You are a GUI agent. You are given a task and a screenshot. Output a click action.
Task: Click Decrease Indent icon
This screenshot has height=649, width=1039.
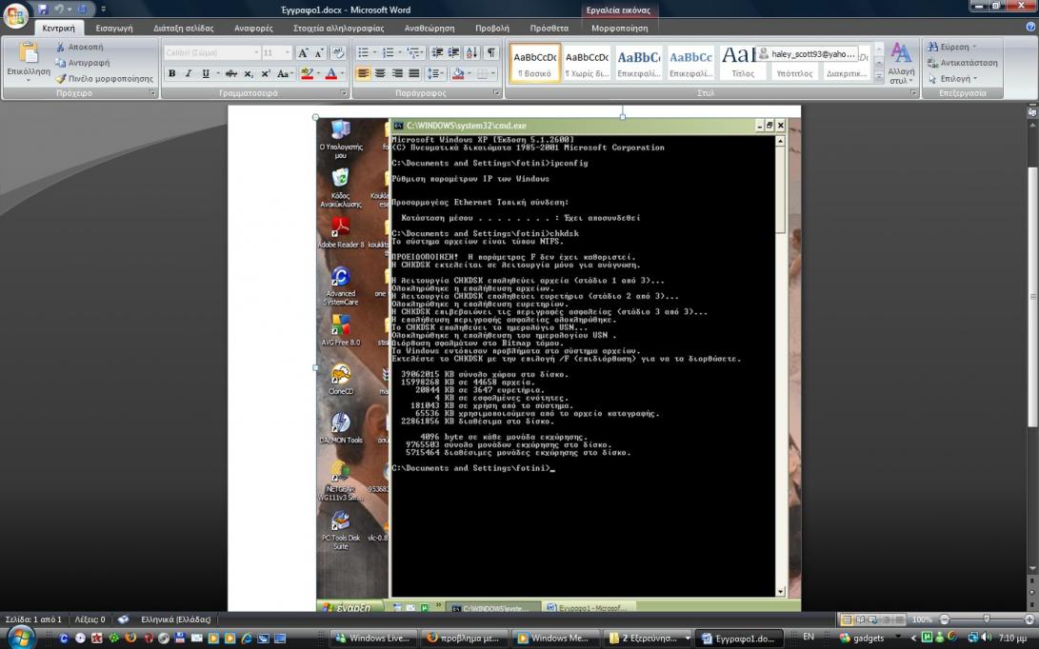pyautogui.click(x=437, y=52)
